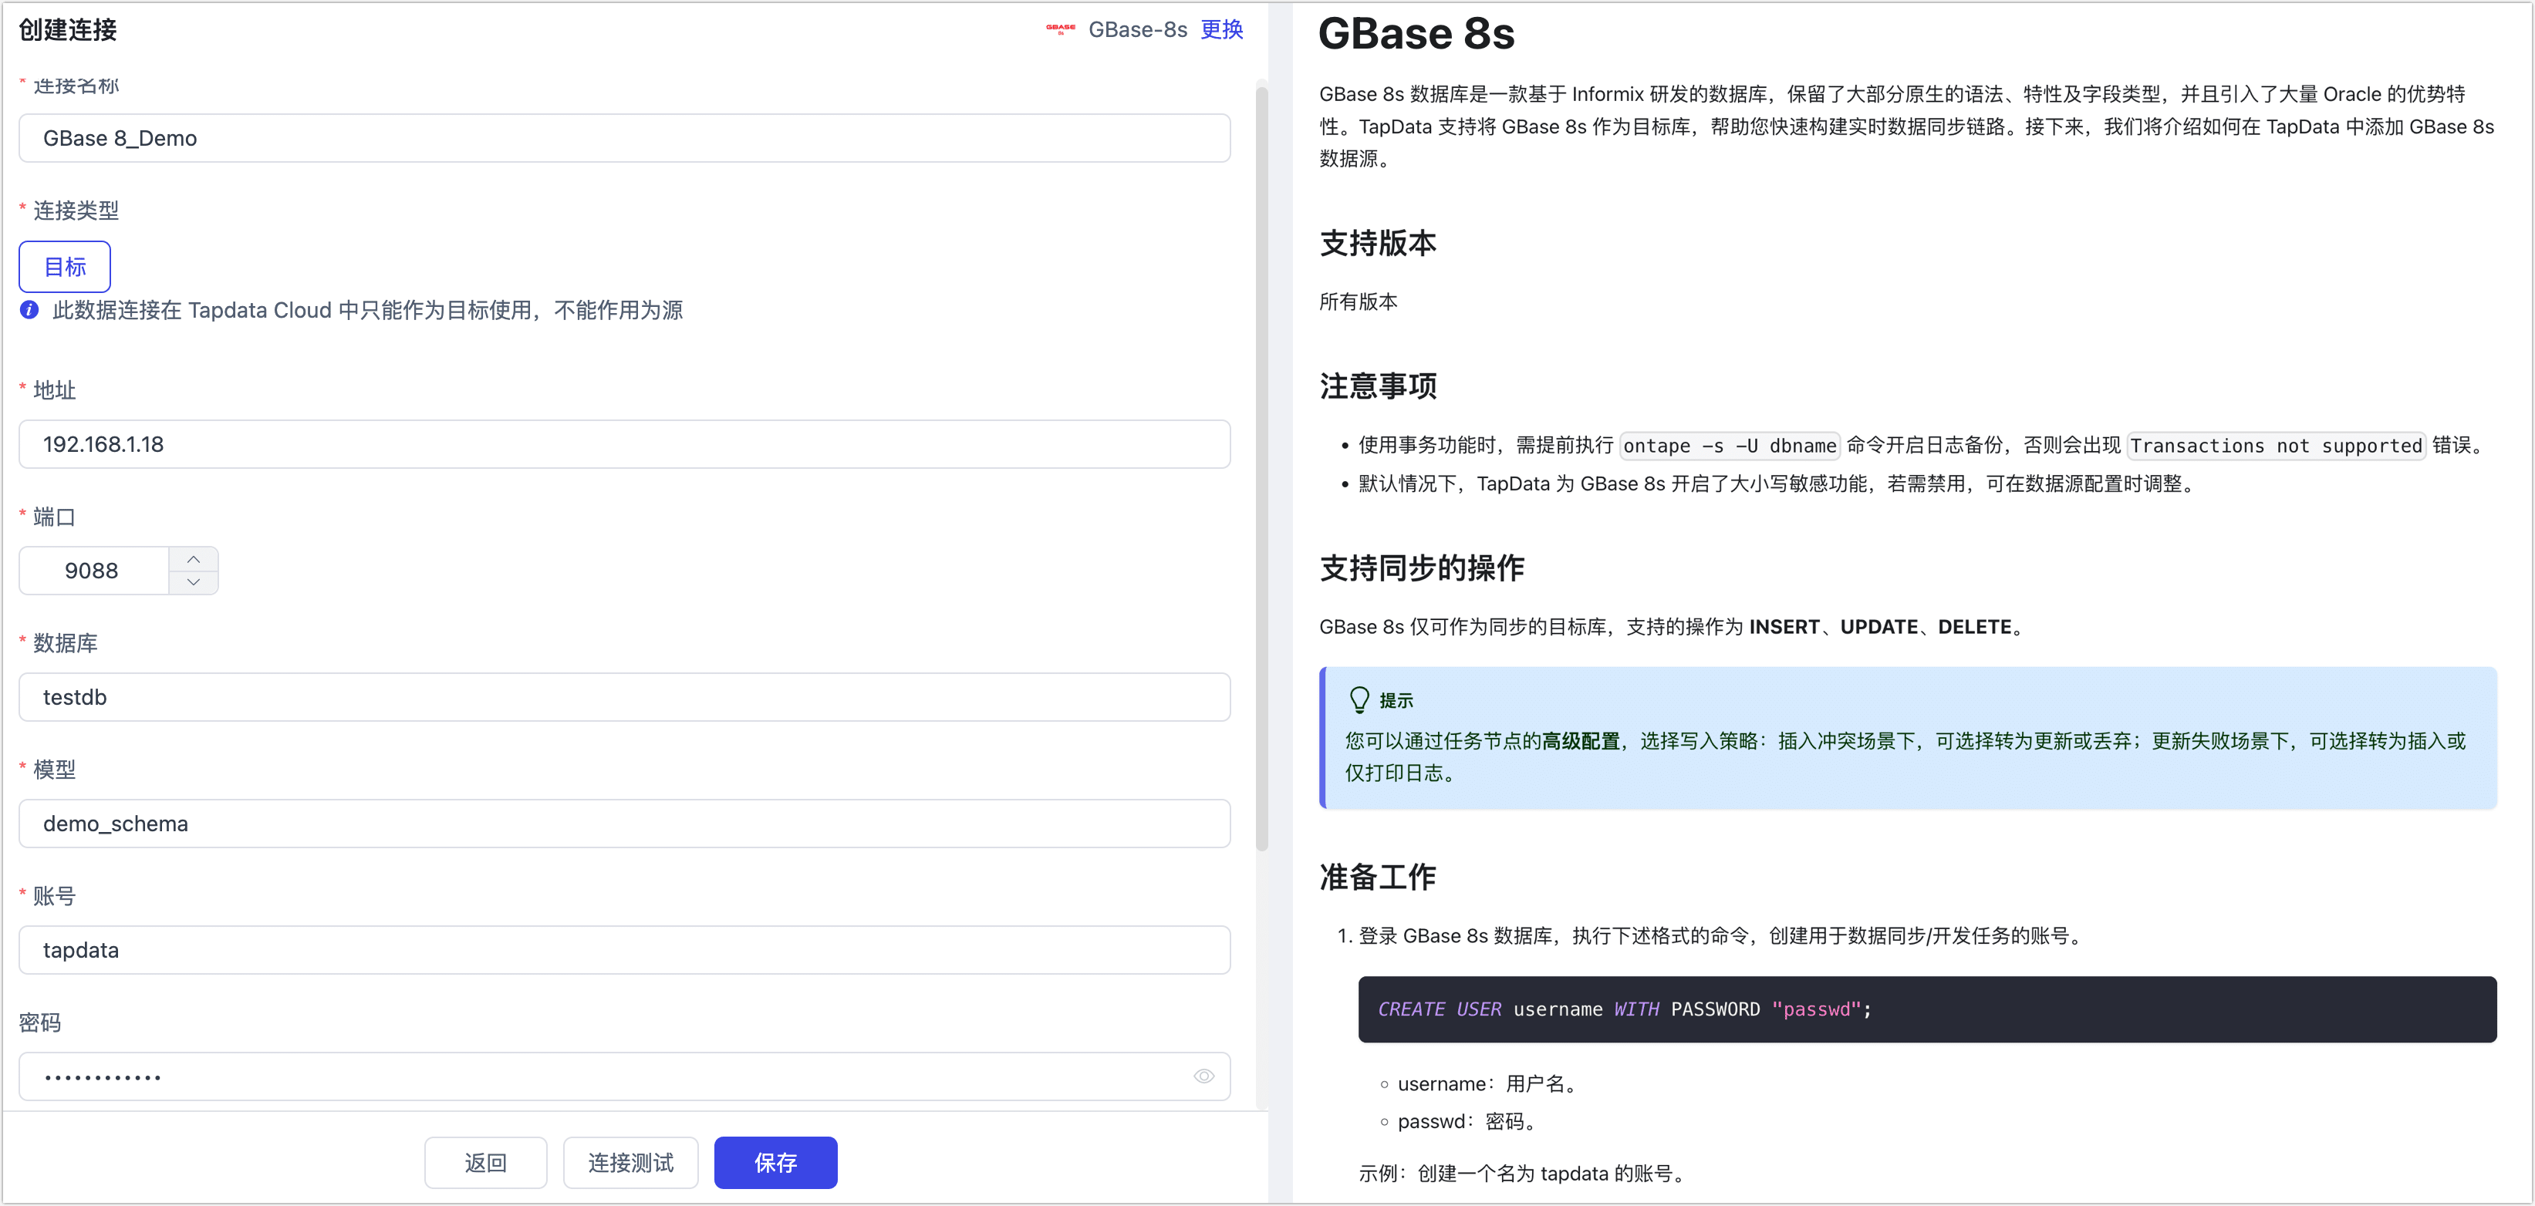
Task: Toggle password visibility with the eye icon
Action: pyautogui.click(x=1203, y=1076)
